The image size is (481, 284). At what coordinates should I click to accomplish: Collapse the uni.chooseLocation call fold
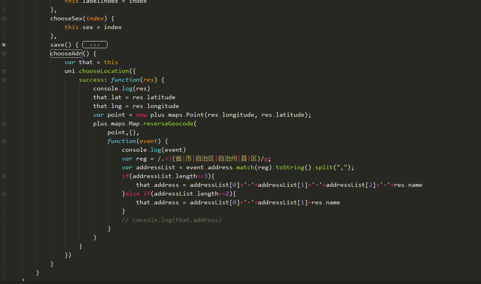click(4, 71)
